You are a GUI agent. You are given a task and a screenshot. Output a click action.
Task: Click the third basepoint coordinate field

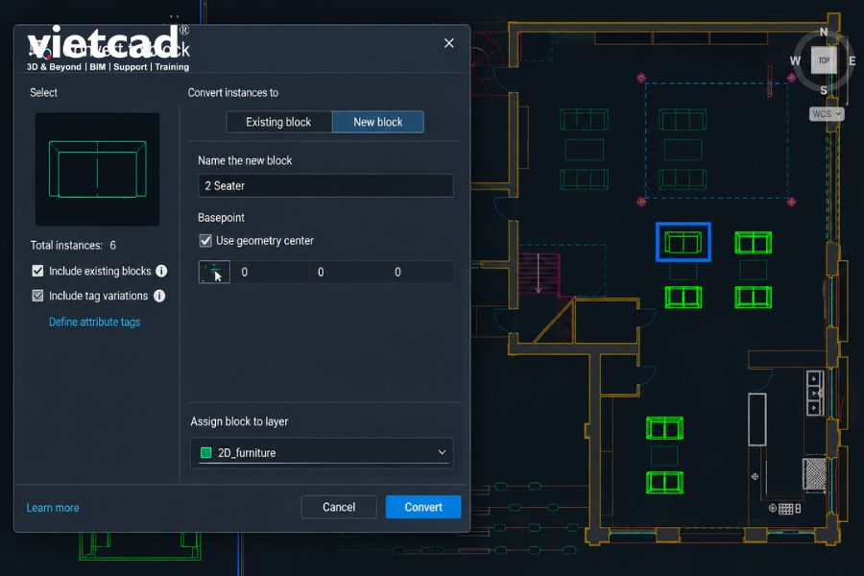pyautogui.click(x=419, y=272)
